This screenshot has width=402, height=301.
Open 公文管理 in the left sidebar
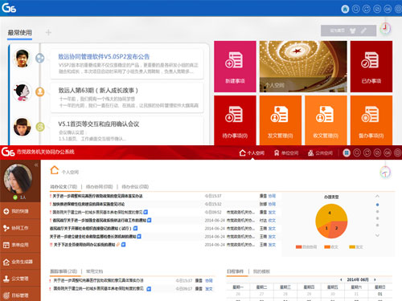20,279
